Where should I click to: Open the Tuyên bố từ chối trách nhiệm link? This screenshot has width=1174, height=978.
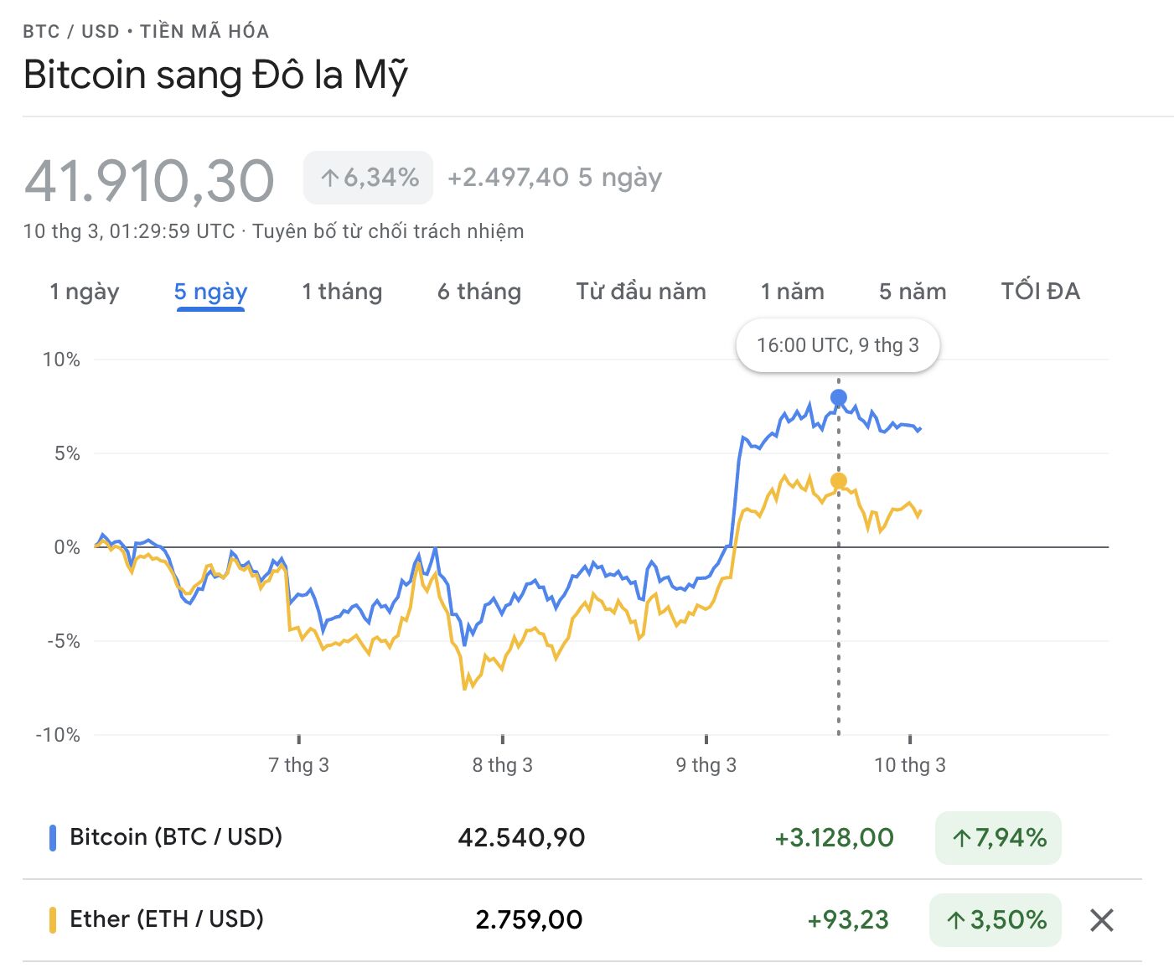click(388, 231)
